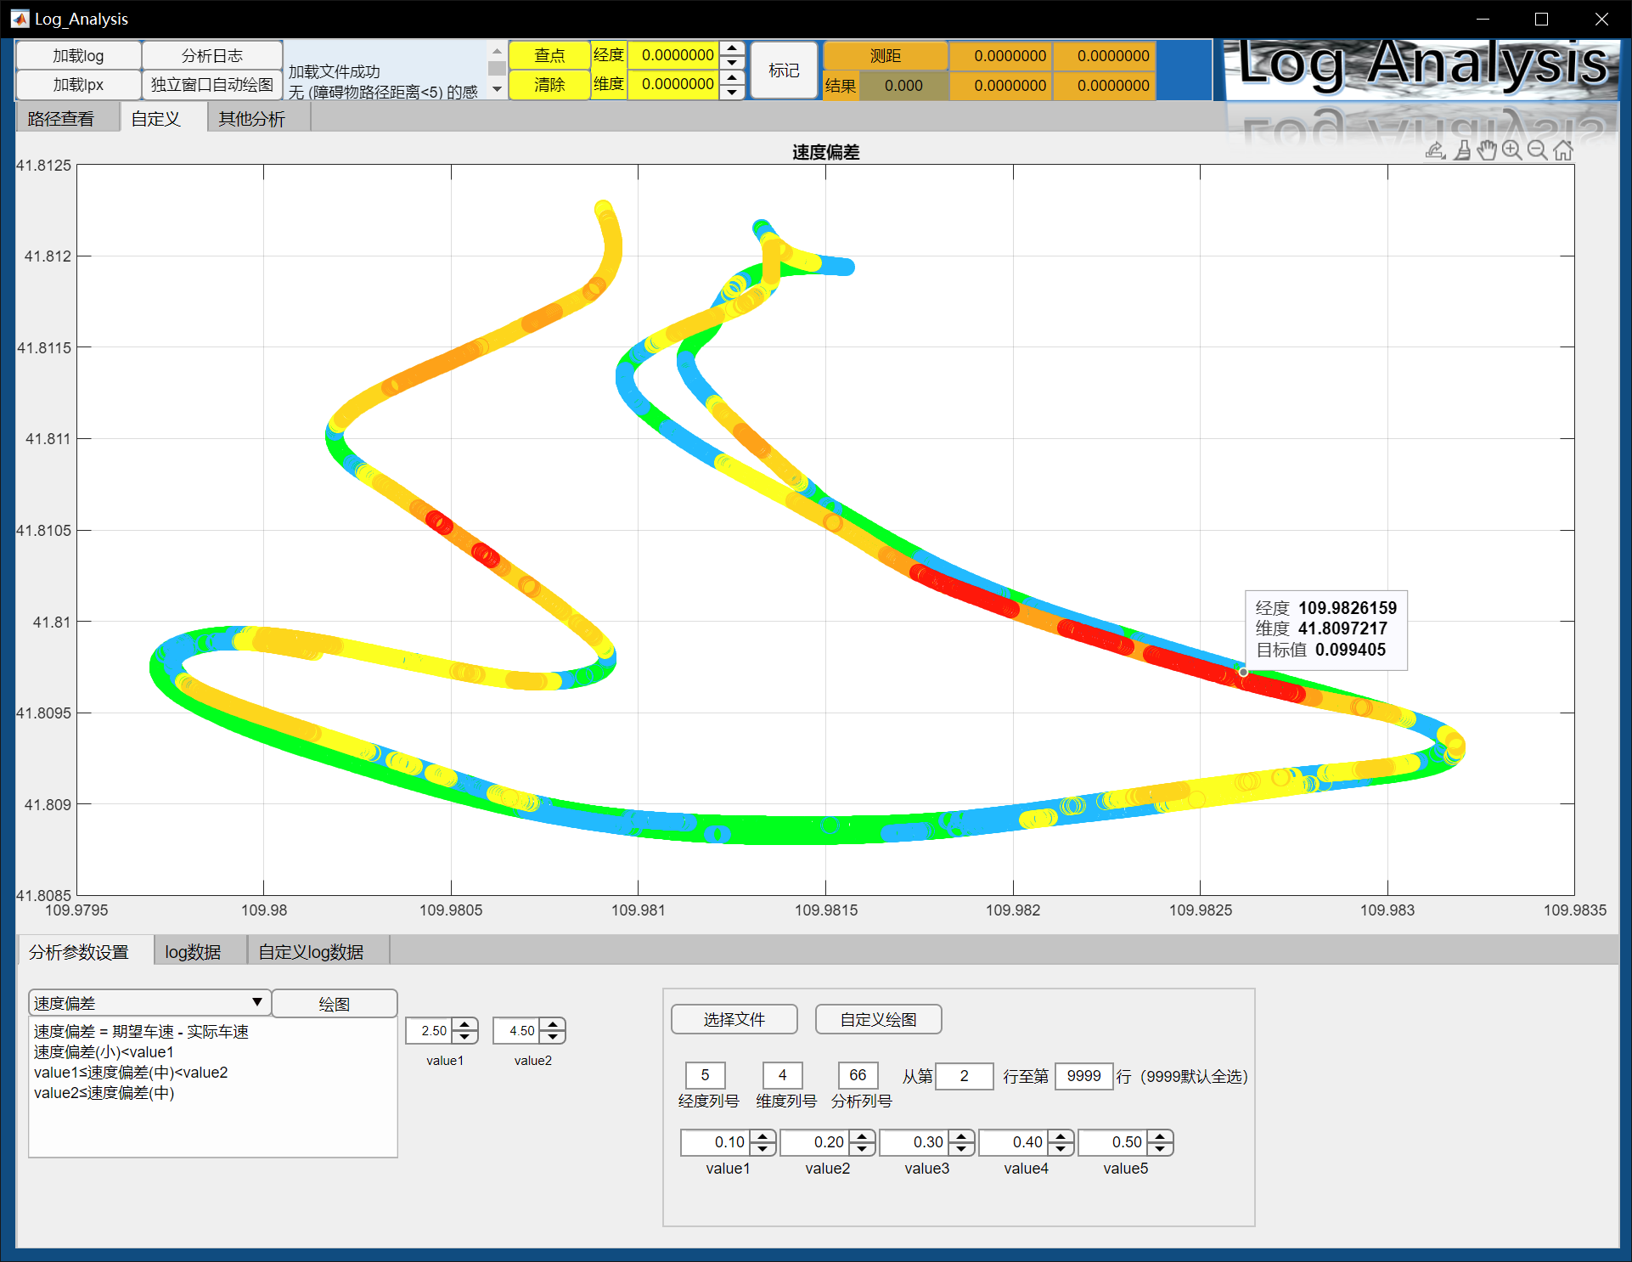Restore view with home icon
This screenshot has width=1632, height=1262.
point(1563,151)
